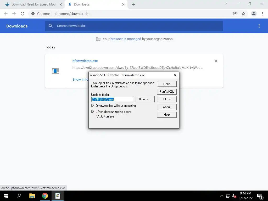The image size is (268, 201).
Task: Open Chrome's three-dot main menu
Action: (262, 14)
